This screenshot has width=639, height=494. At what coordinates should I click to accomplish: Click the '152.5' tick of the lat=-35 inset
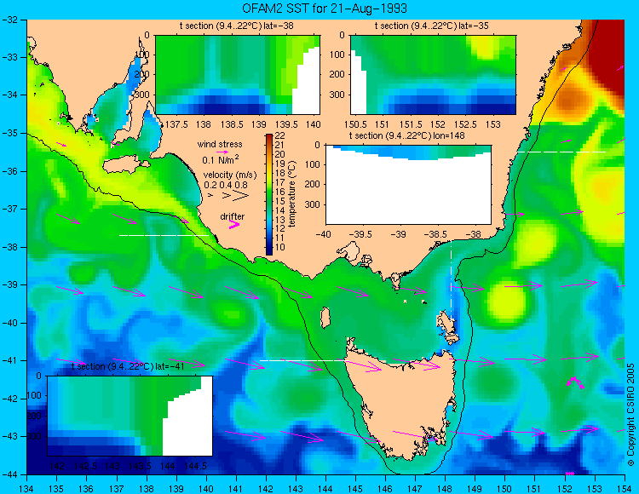tap(466, 124)
